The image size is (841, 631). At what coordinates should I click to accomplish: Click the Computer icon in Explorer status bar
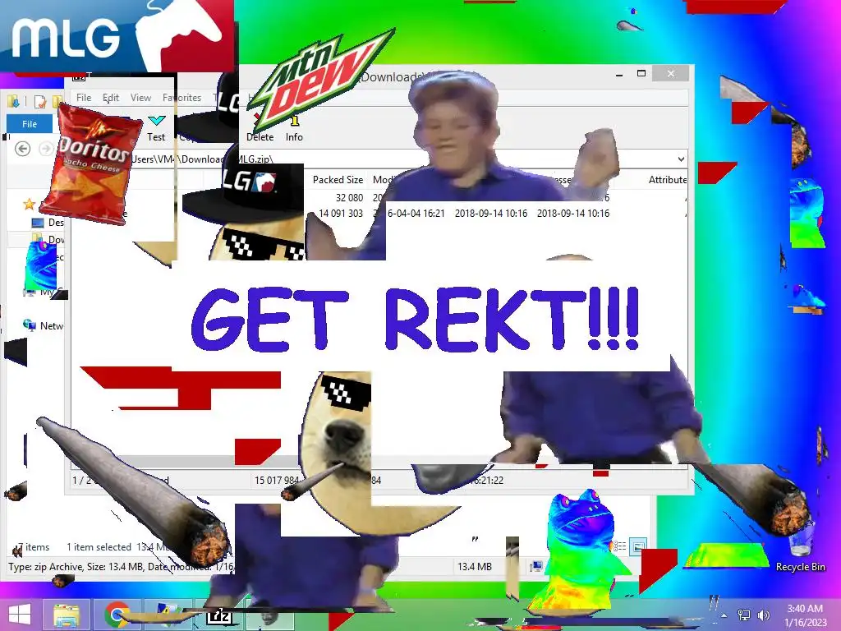[x=535, y=567]
